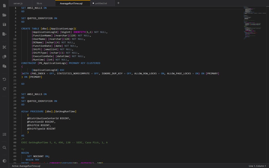269x168 pixels.
Task: Click the Open Folder icon
Action: point(5,15)
